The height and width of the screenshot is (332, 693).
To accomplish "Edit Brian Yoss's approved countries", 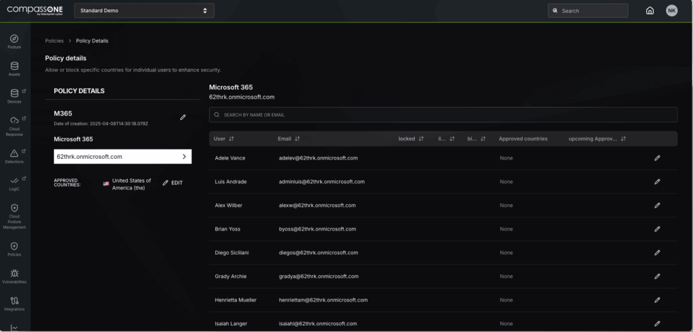I will point(657,229).
